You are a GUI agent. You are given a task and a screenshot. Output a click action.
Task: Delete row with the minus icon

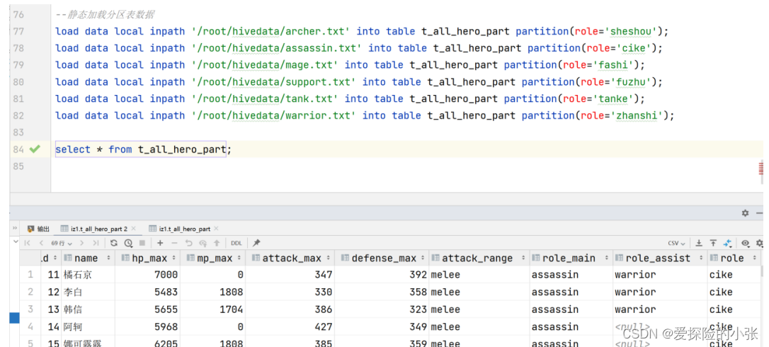[x=175, y=243]
